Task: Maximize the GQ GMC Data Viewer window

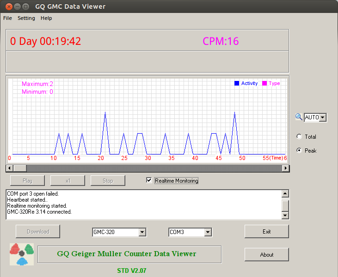Action: [25, 6]
